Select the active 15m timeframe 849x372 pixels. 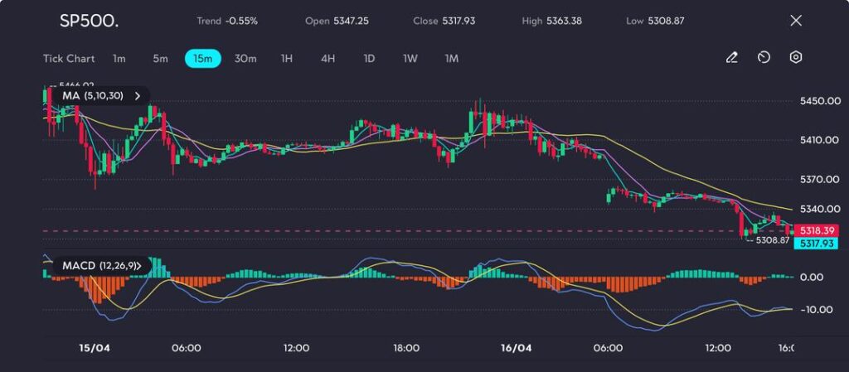coord(202,59)
